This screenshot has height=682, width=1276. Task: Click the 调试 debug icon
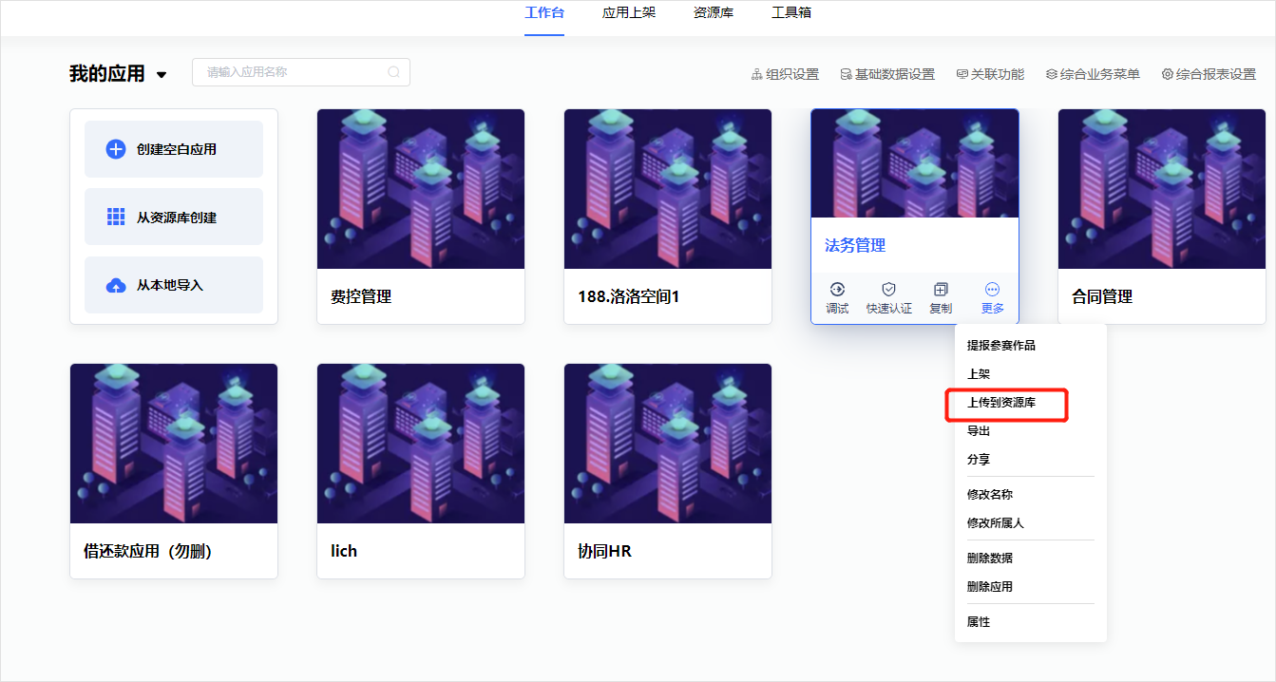coord(837,289)
